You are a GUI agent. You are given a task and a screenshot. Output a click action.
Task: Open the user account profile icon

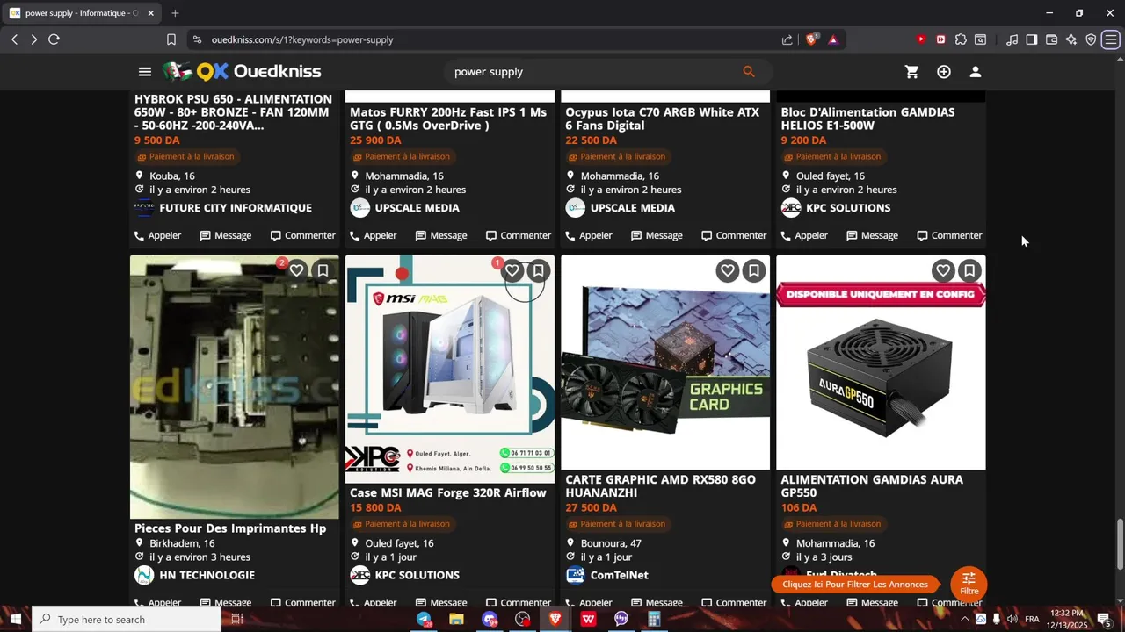tap(976, 72)
